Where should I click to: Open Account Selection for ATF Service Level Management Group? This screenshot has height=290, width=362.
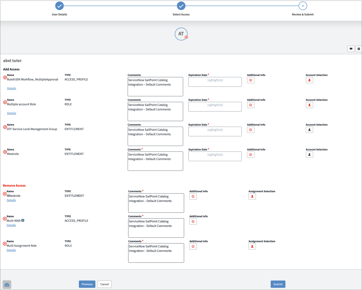coord(309,130)
